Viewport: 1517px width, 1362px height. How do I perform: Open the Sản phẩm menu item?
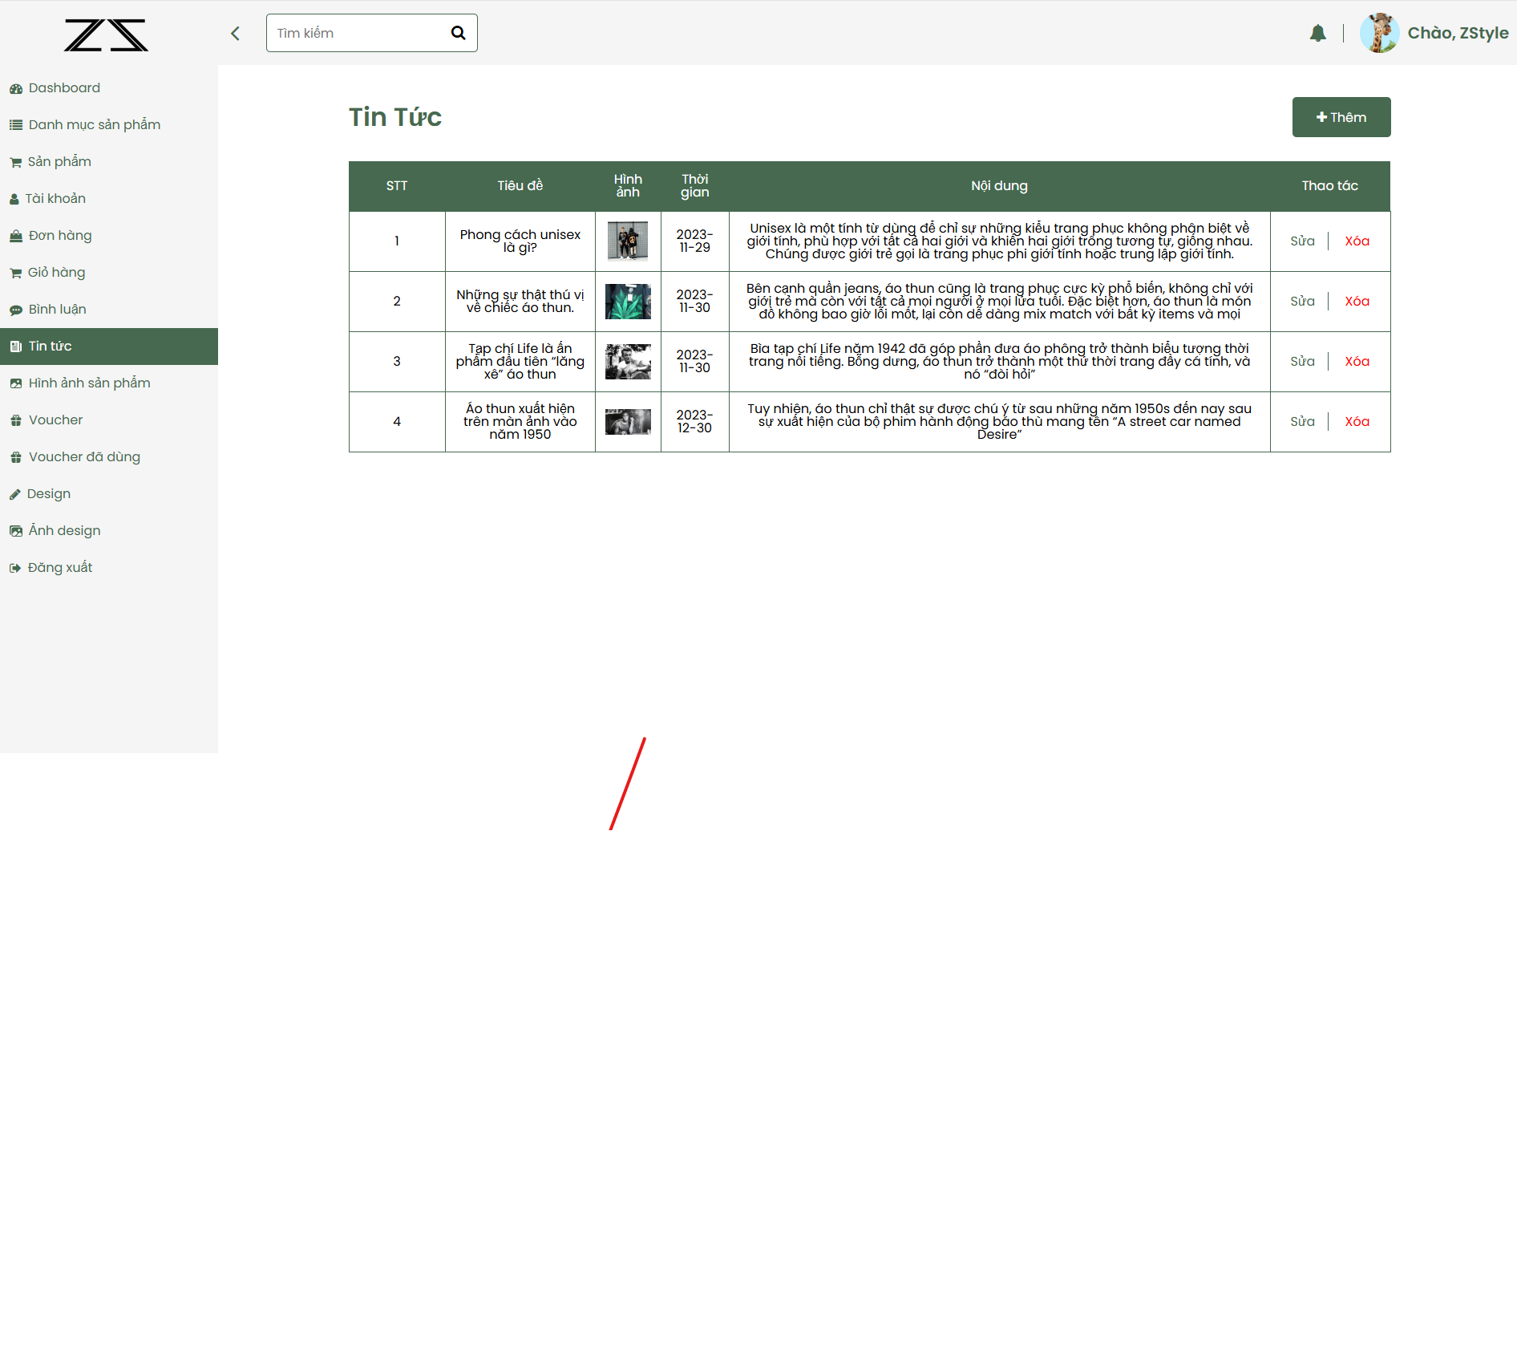tap(59, 162)
